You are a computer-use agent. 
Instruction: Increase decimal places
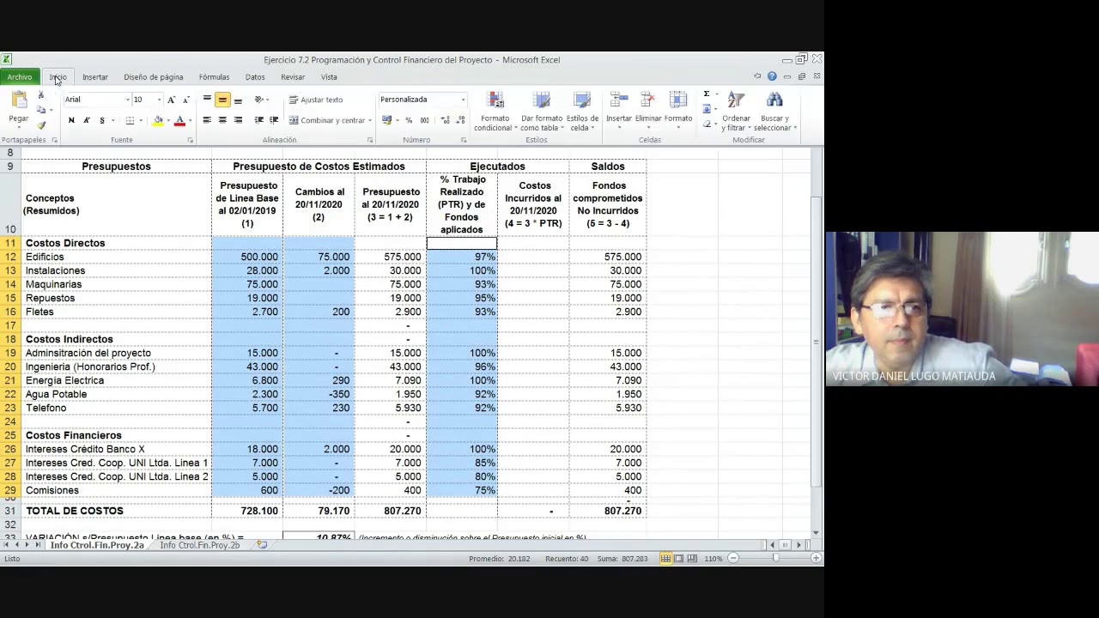[445, 120]
